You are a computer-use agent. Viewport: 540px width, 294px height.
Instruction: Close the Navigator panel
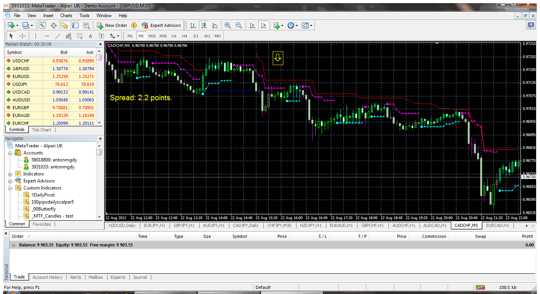[100, 138]
